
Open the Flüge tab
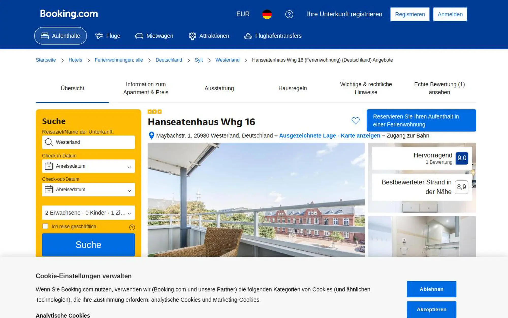click(x=108, y=36)
